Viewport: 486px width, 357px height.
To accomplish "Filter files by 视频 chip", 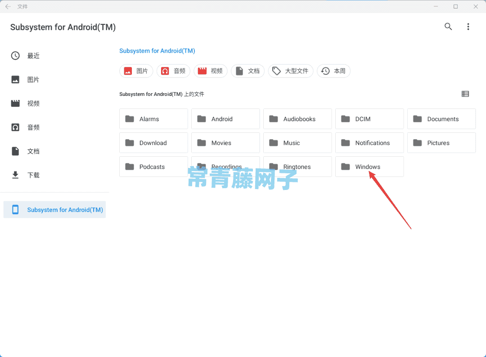I will 211,71.
